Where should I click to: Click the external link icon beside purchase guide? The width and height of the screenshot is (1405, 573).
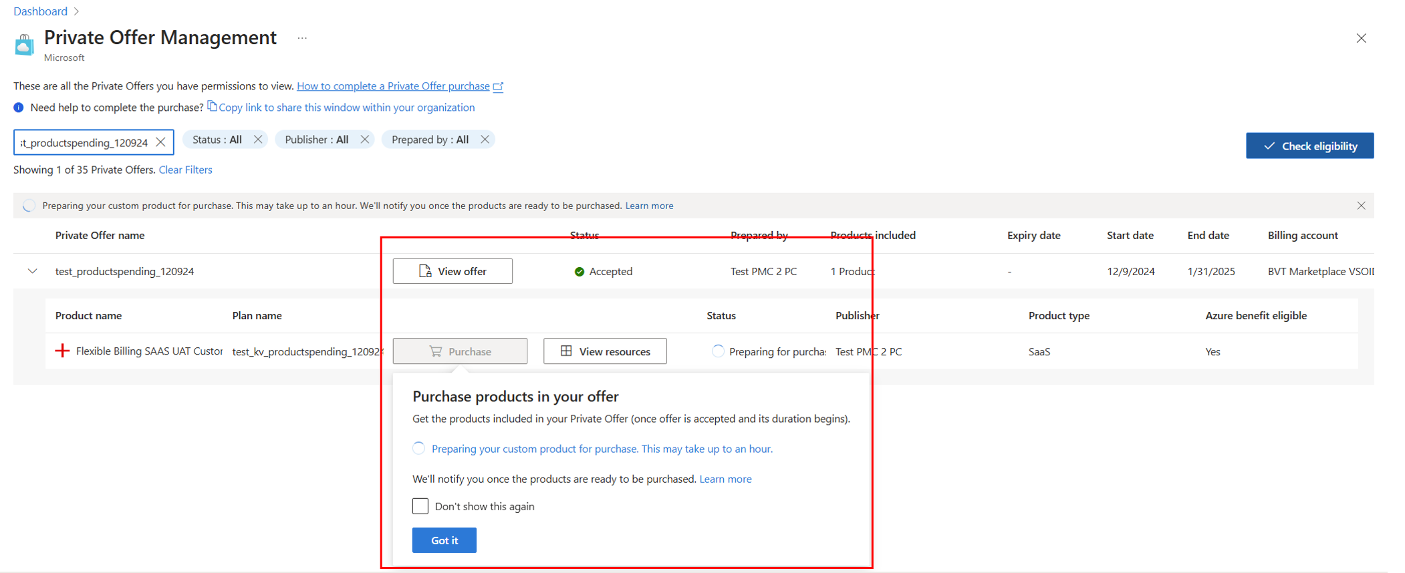pos(498,86)
